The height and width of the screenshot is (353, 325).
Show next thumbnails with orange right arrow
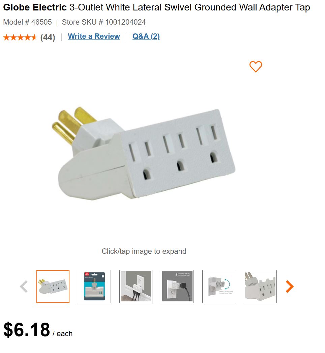pyautogui.click(x=290, y=287)
